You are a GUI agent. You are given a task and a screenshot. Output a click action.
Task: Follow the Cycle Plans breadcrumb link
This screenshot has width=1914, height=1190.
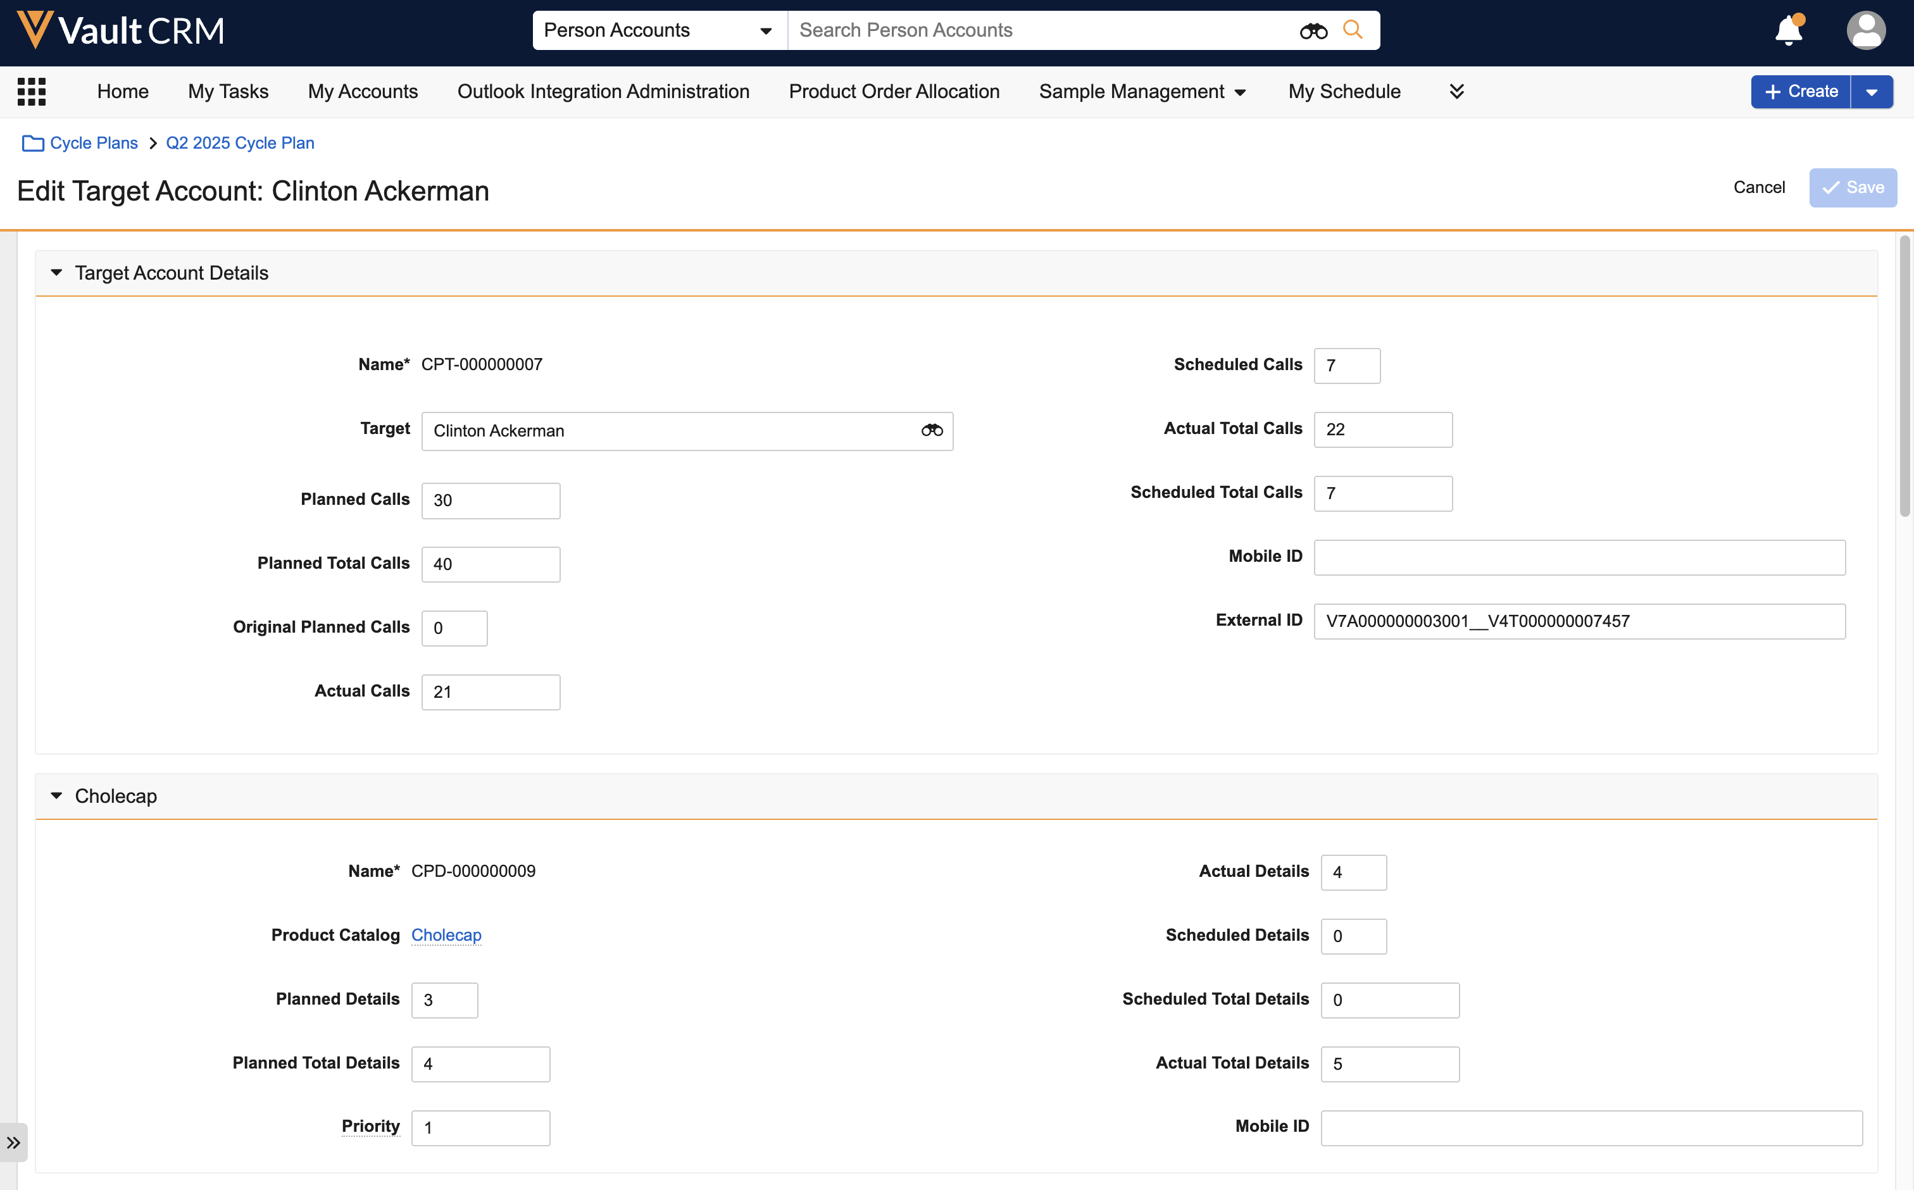tap(94, 142)
